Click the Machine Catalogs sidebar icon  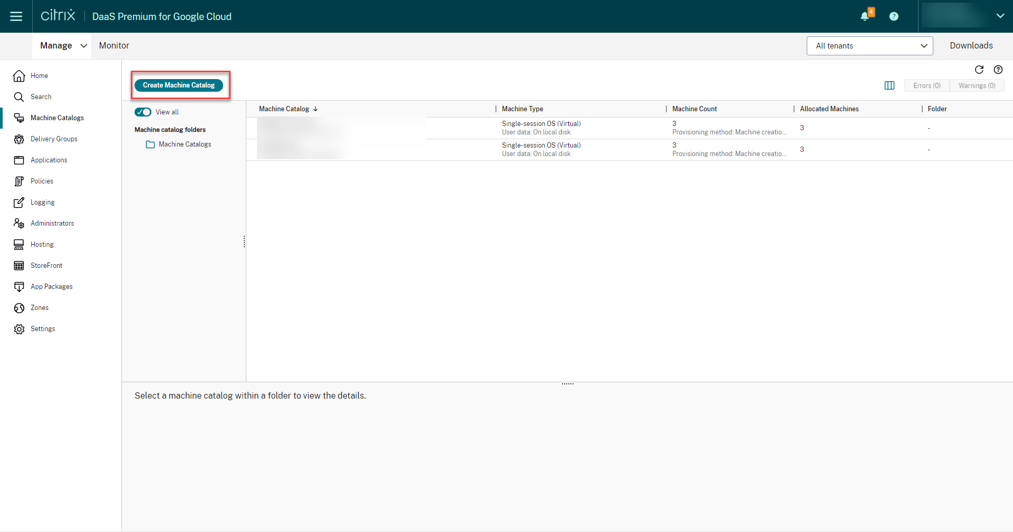[19, 118]
